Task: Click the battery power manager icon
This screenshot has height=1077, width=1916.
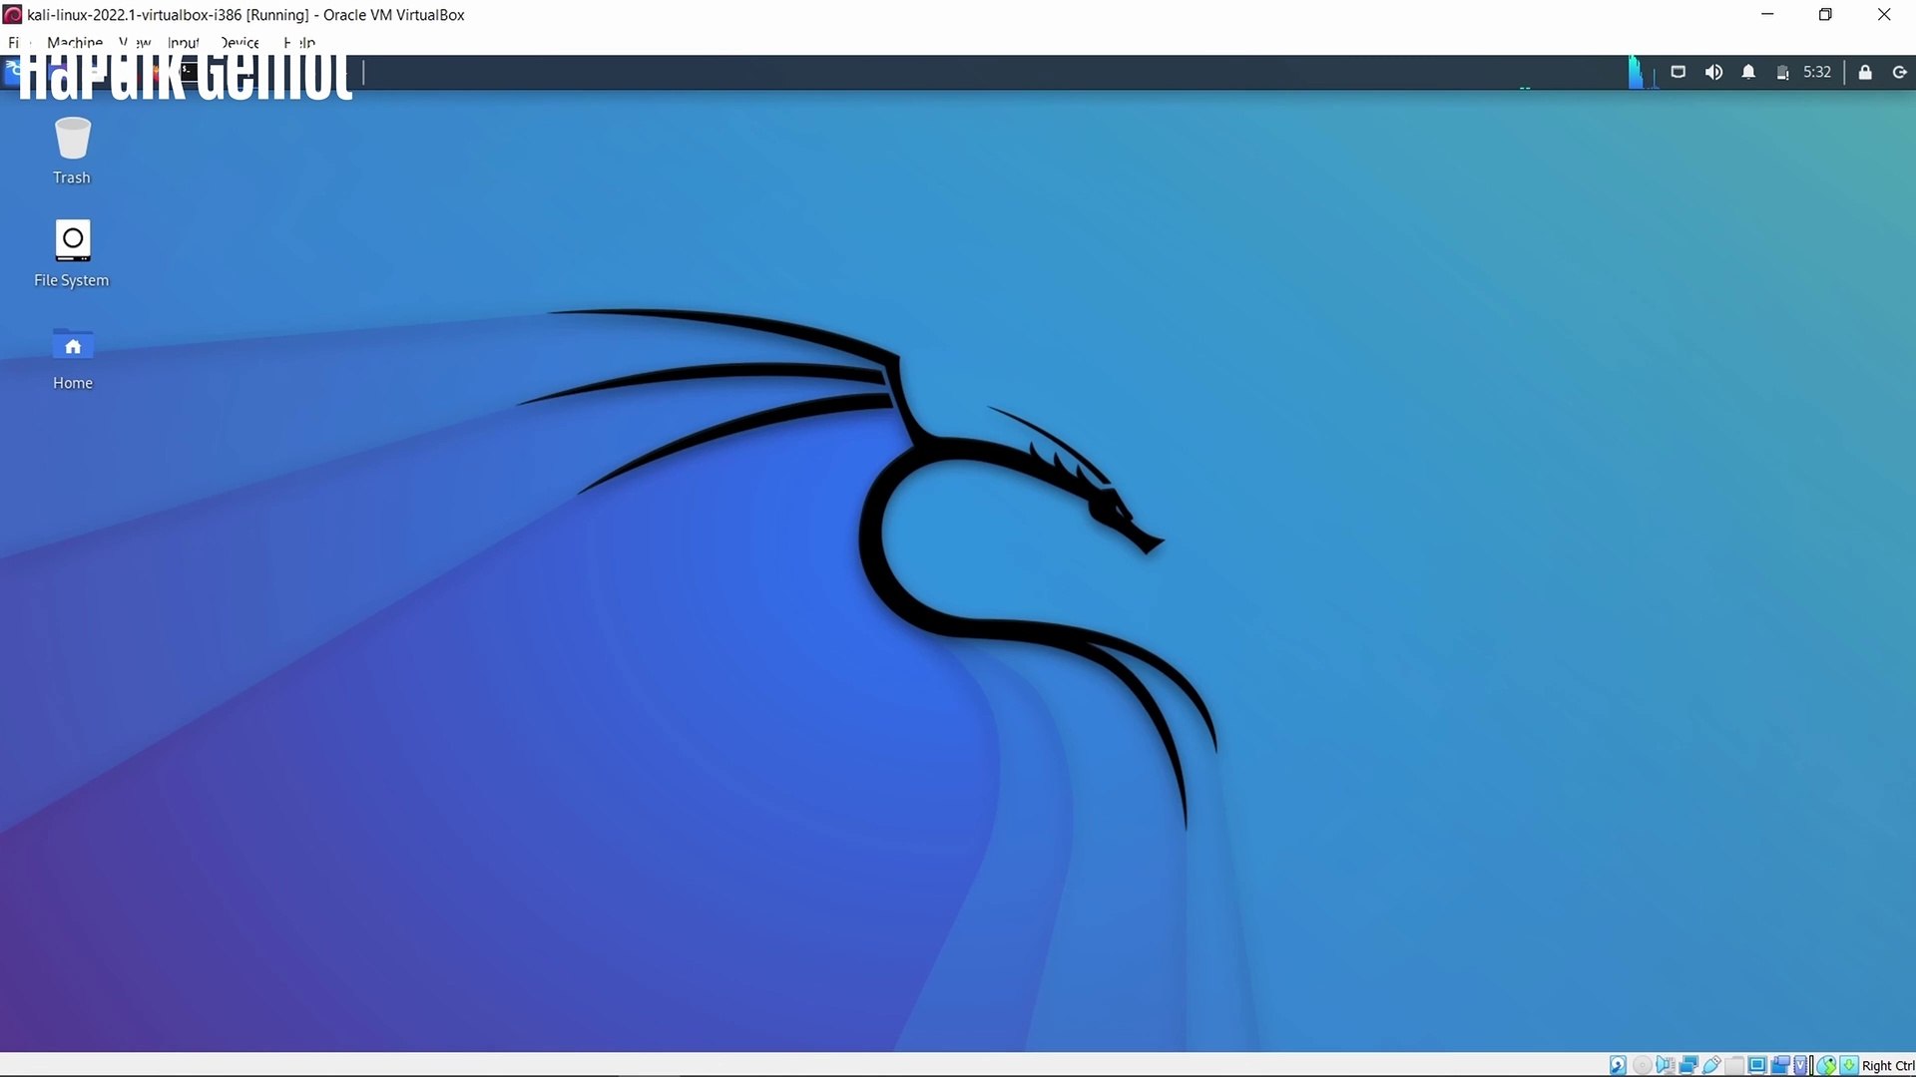Action: [1782, 72]
